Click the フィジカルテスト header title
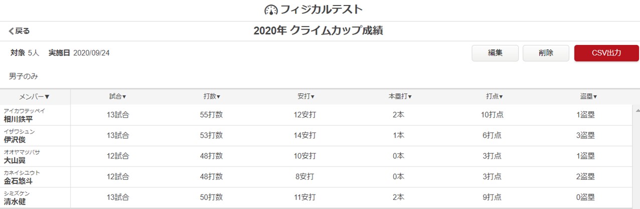Screen dimensions: 640x209 [321, 10]
